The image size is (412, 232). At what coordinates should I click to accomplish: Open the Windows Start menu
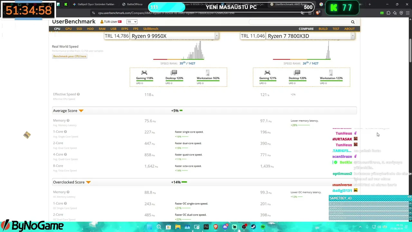(149, 227)
